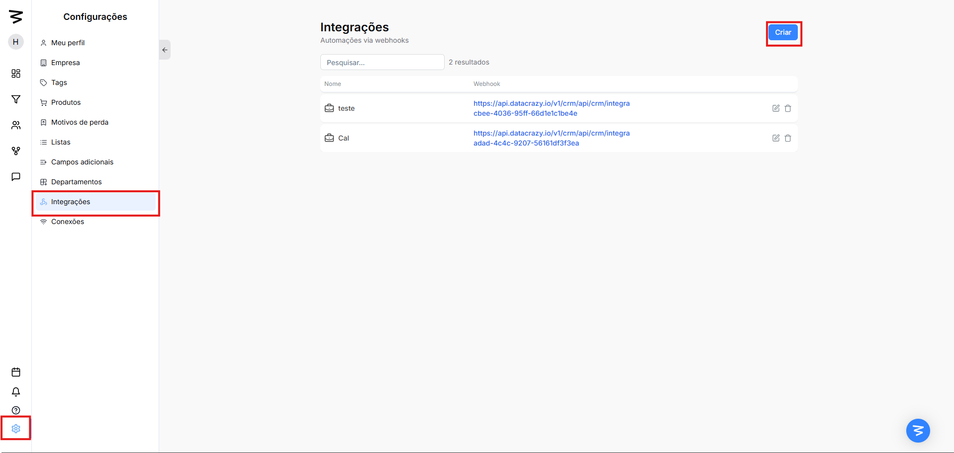Image resolution: width=954 pixels, height=453 pixels.
Task: Open Listas settings
Action: coord(95,142)
